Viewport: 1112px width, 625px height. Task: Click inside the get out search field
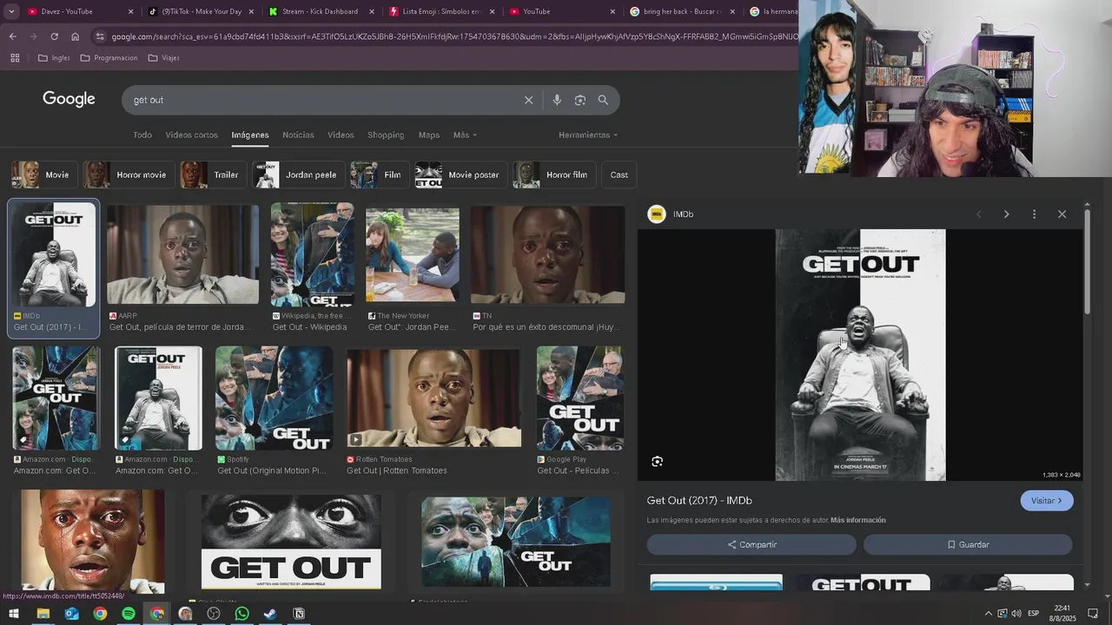(321, 100)
